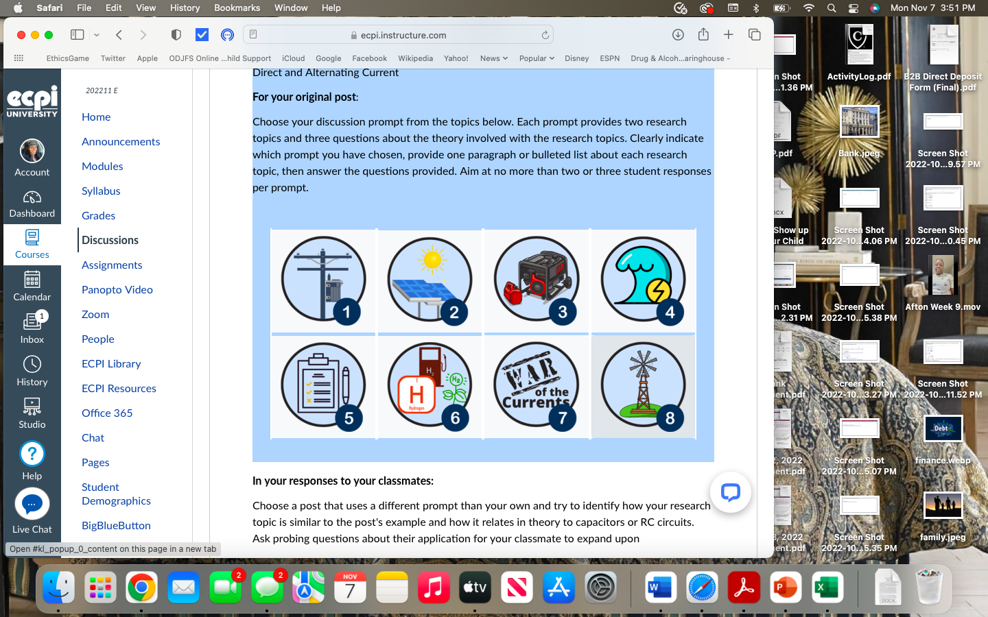
Task: Choose prompt 7 War of the Currents image
Action: (537, 386)
